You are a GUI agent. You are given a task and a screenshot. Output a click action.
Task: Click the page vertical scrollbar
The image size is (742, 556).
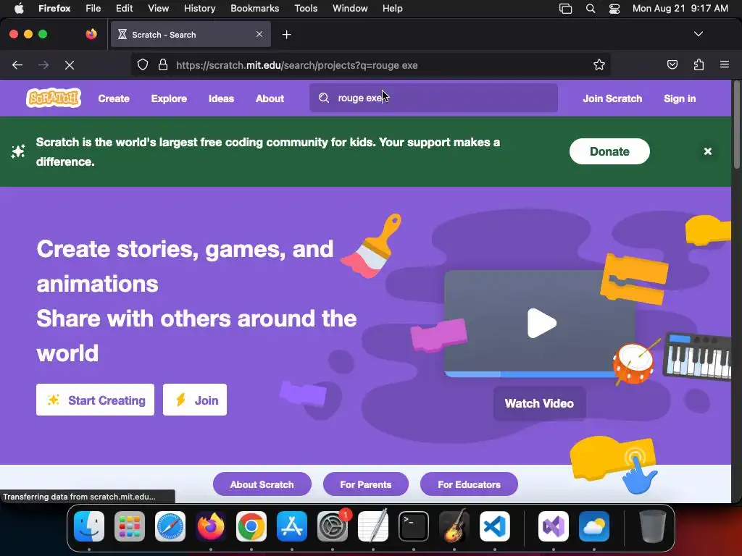736,125
